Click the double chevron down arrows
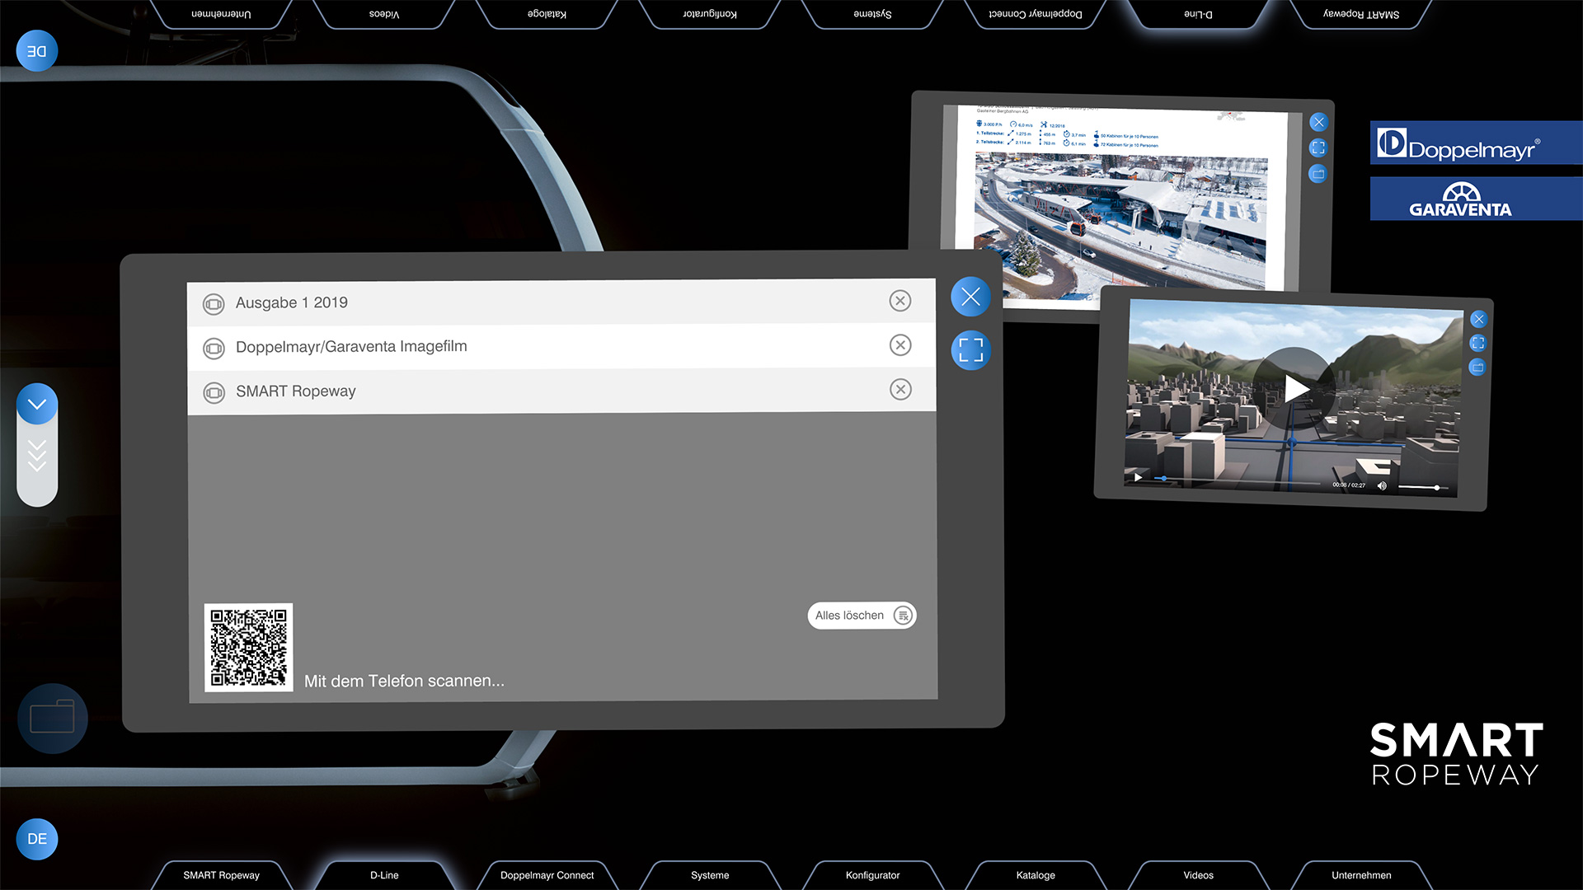The height and width of the screenshot is (890, 1583). click(x=37, y=455)
